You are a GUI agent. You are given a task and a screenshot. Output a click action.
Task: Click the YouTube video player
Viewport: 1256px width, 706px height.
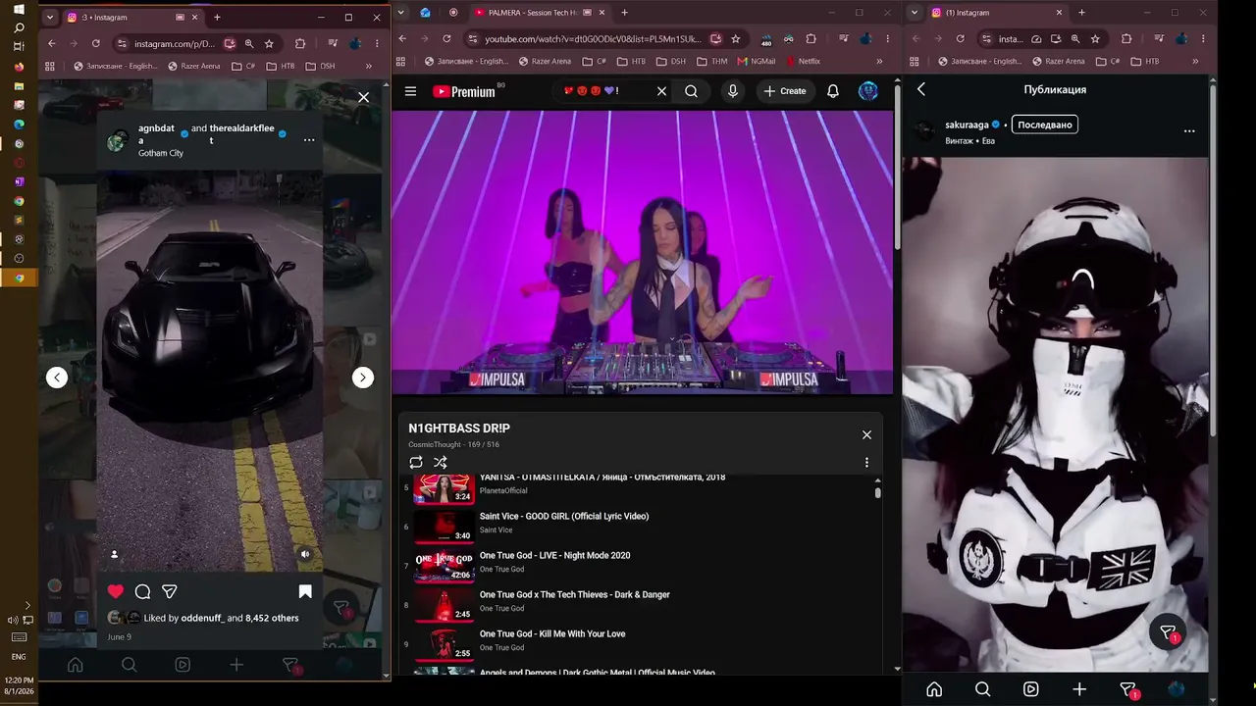[x=642, y=252]
